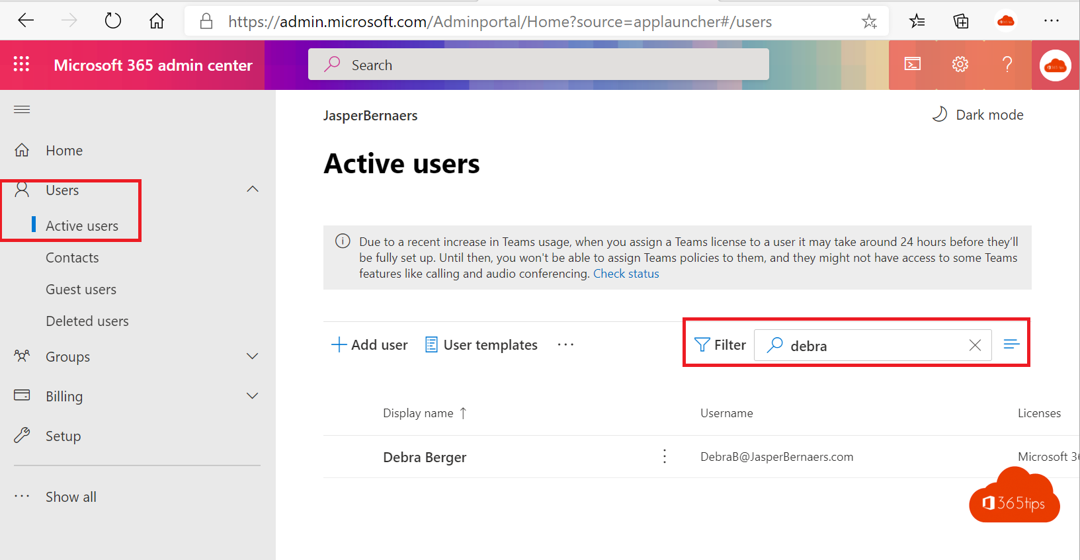1080x560 pixels.
Task: Open the Microsoft 365 app launcher
Action: point(21,64)
